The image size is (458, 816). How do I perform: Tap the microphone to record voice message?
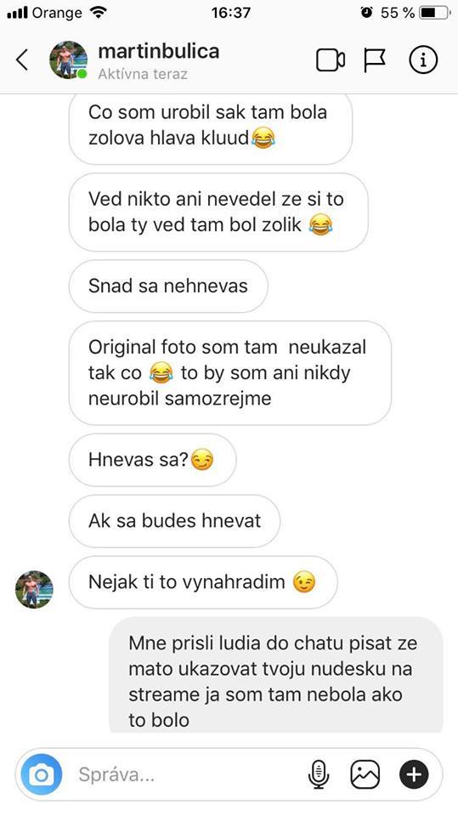coord(318,775)
